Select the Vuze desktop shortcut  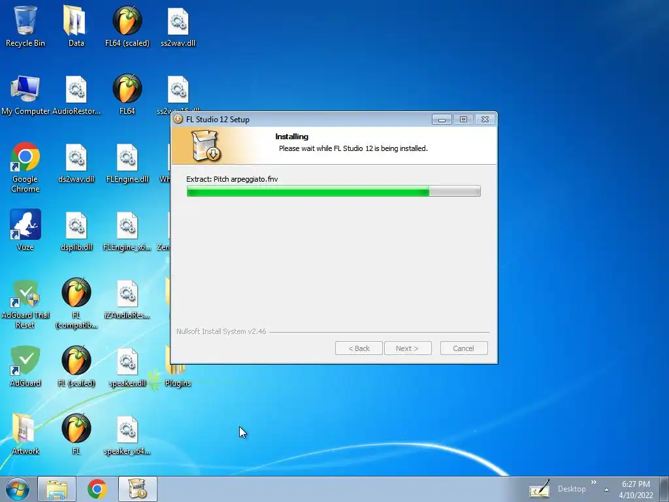tap(25, 229)
